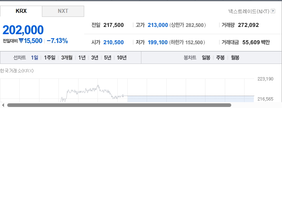Select the 5년 line chart period
This screenshot has height=197, width=282.
(108, 57)
